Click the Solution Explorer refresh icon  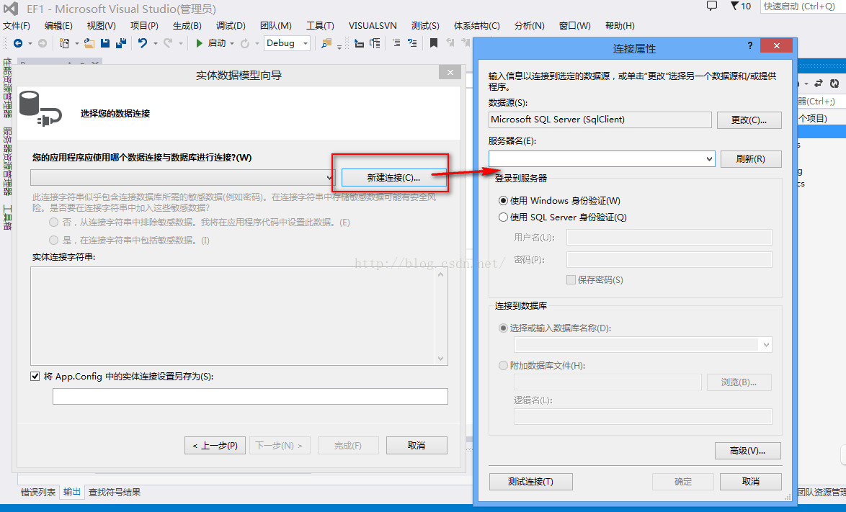coord(834,84)
